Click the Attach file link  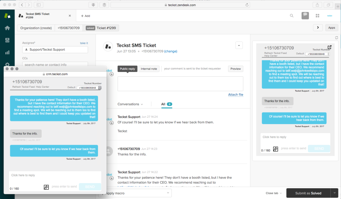click(x=236, y=94)
